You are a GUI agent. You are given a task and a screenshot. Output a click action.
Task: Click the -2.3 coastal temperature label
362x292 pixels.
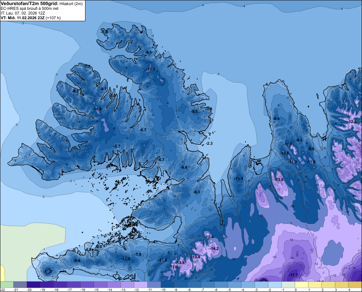click(x=209, y=143)
